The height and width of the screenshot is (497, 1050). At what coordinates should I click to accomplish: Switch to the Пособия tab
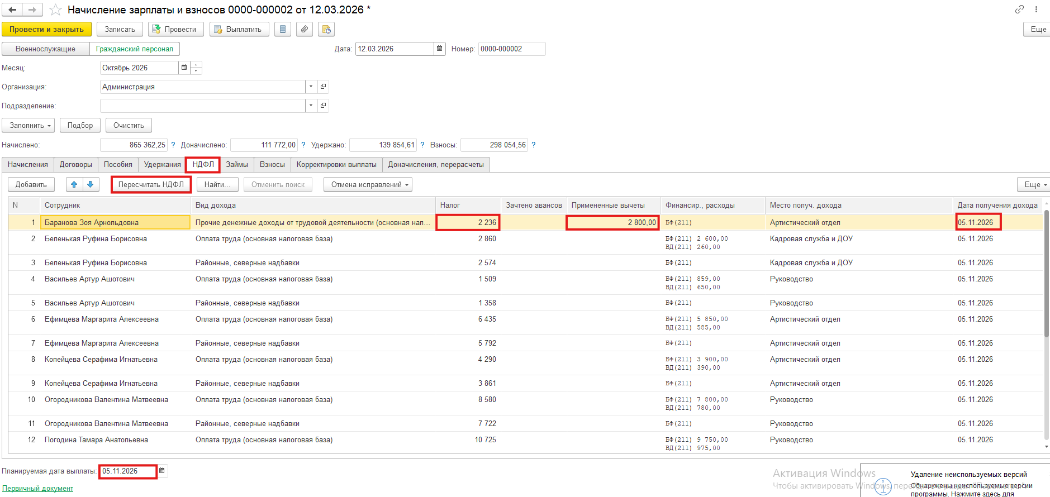pyautogui.click(x=118, y=164)
